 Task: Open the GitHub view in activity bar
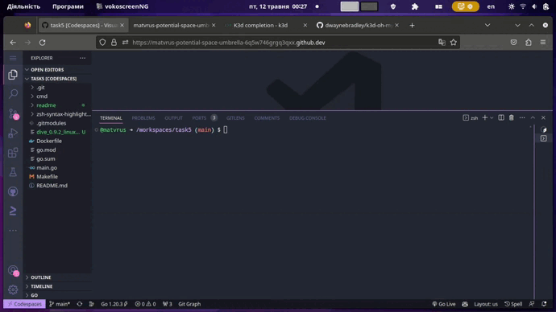click(13, 191)
